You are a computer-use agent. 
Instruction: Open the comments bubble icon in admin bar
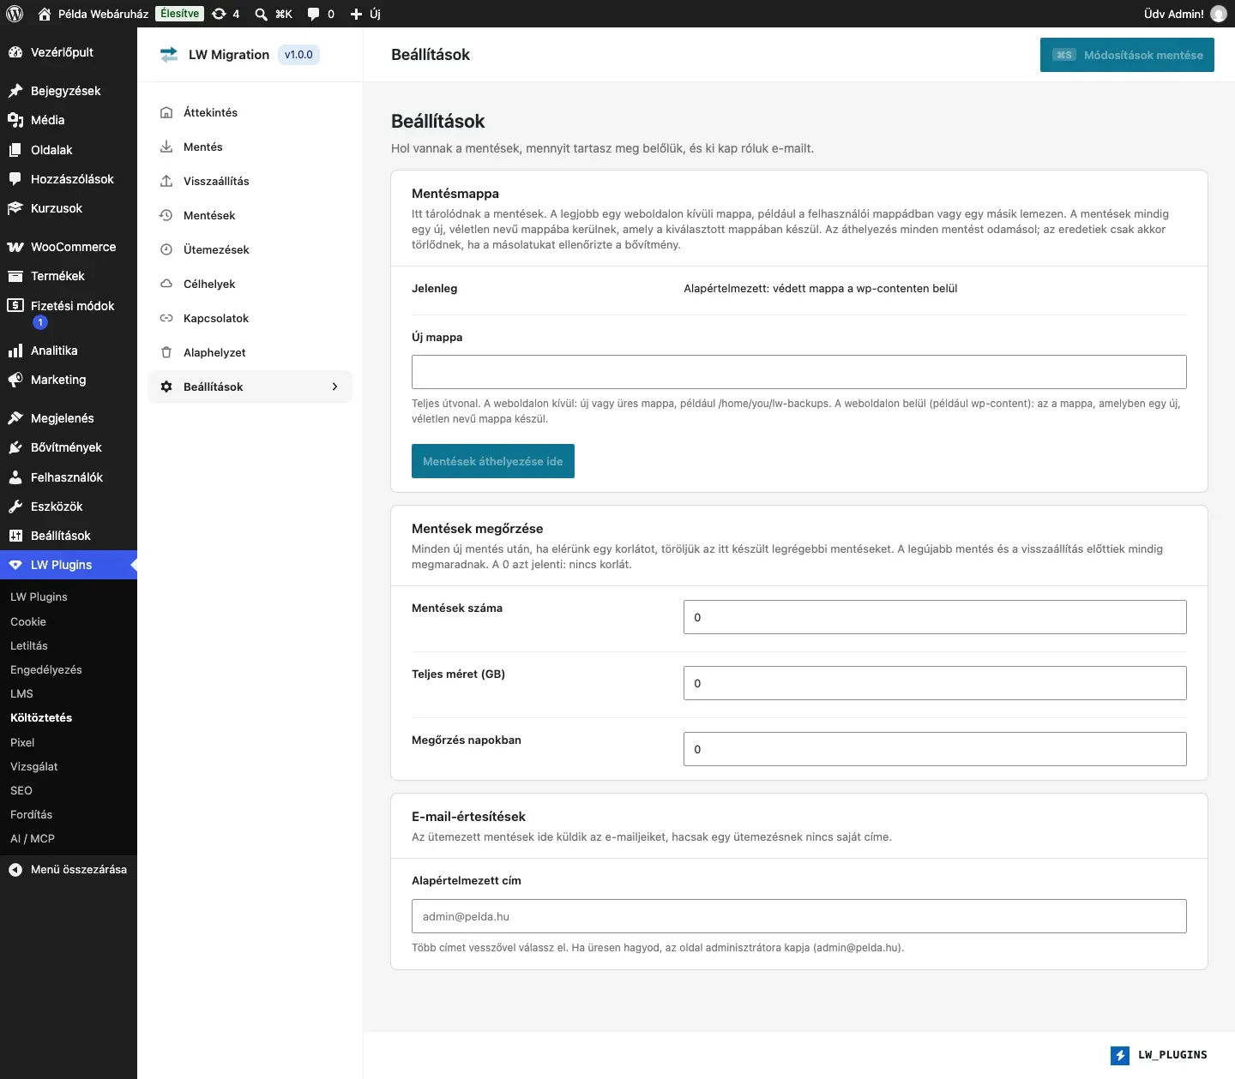coord(314,14)
